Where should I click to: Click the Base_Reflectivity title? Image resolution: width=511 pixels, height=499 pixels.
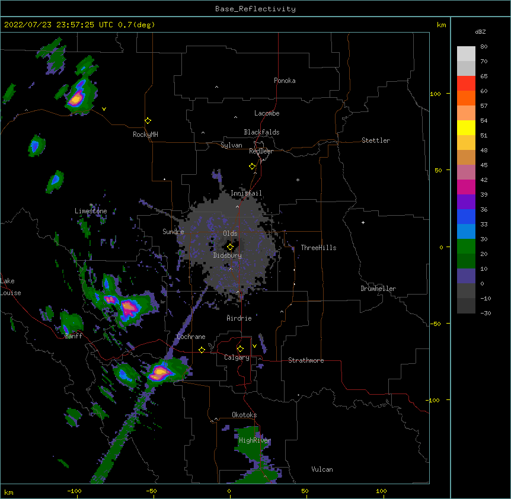pos(255,9)
